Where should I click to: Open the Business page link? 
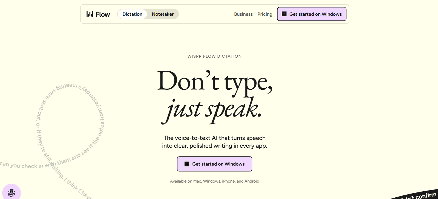tap(243, 14)
